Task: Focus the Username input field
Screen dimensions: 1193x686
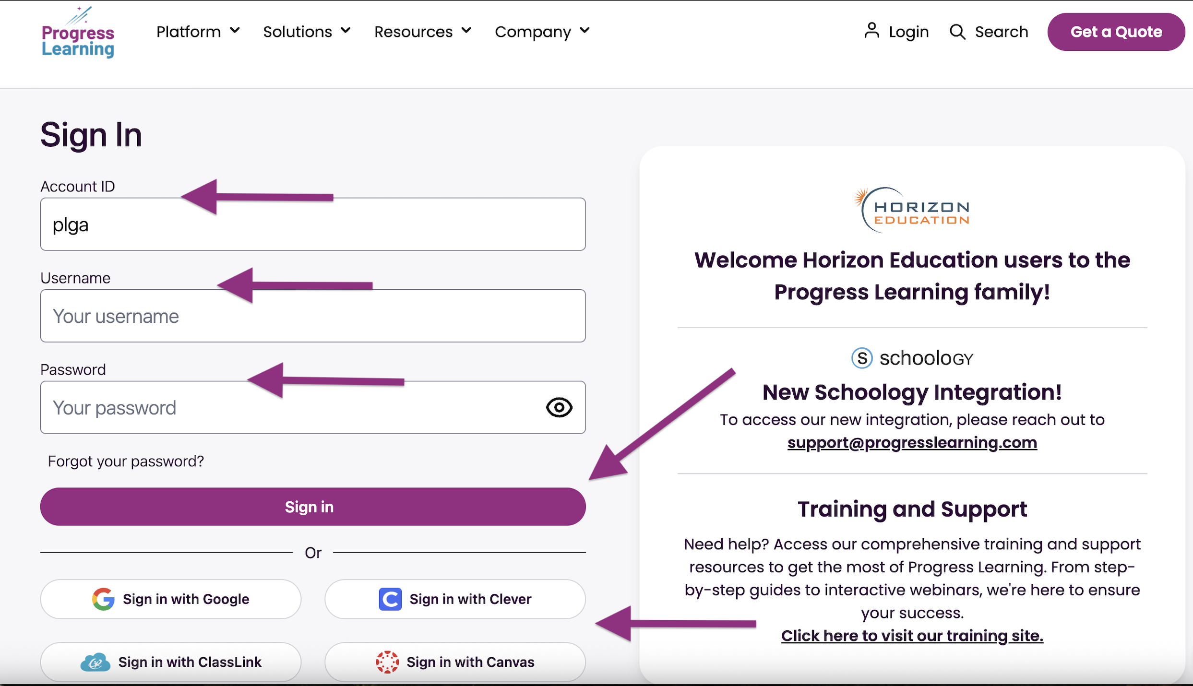Action: click(313, 316)
